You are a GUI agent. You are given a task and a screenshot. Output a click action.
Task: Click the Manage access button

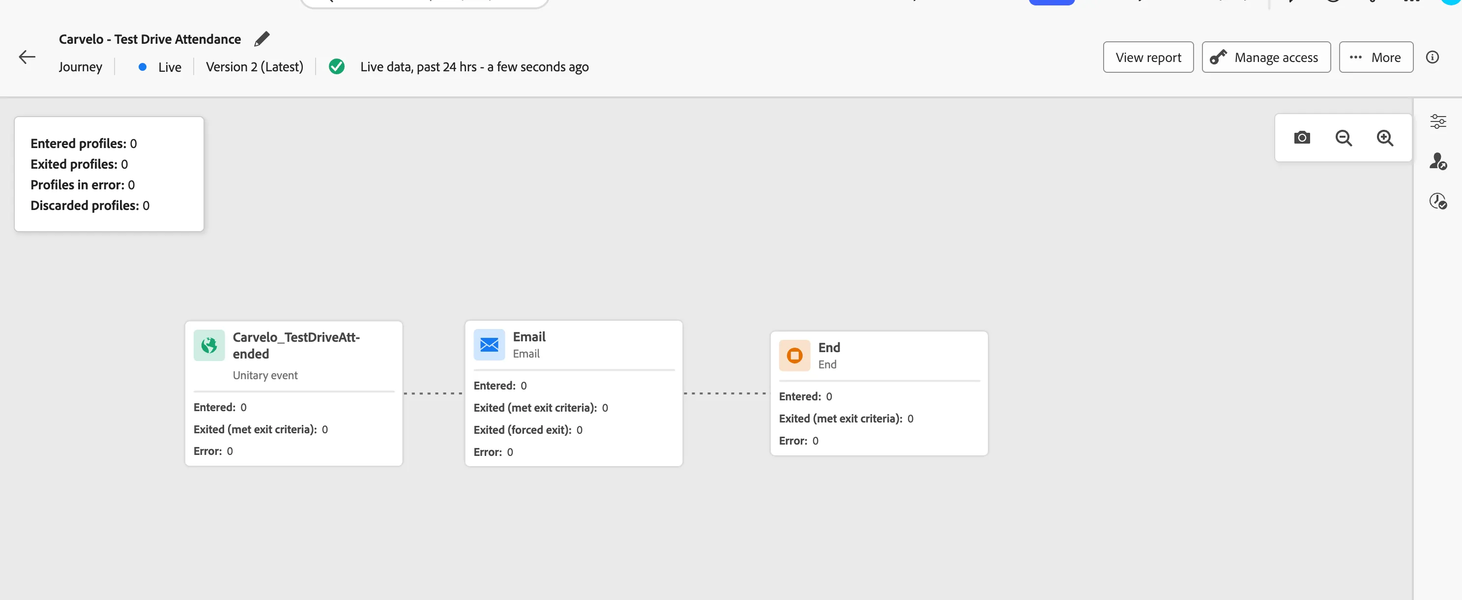(1266, 57)
